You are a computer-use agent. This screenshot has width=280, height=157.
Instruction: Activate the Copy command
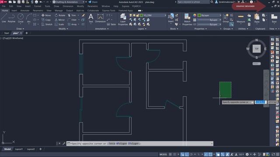coord(46,20)
